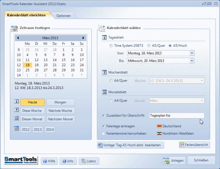Click Zusatztext field 'Tagesplan für'
Screen dimensions: 220x169
177,116
